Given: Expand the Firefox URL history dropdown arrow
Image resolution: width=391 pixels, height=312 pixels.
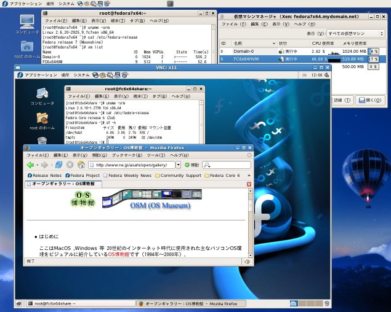Looking at the screenshot, I should pos(178,165).
